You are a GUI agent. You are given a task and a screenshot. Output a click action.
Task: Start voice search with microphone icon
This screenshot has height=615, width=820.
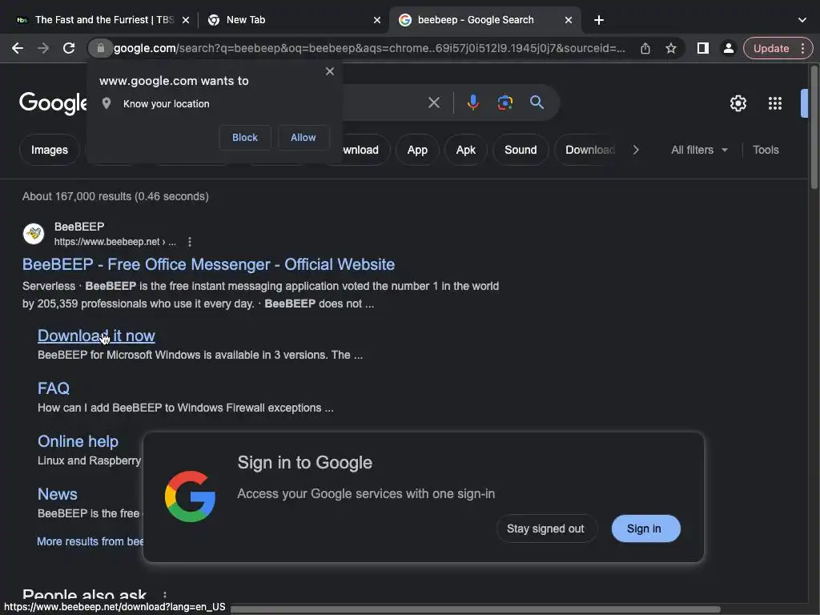(x=472, y=102)
